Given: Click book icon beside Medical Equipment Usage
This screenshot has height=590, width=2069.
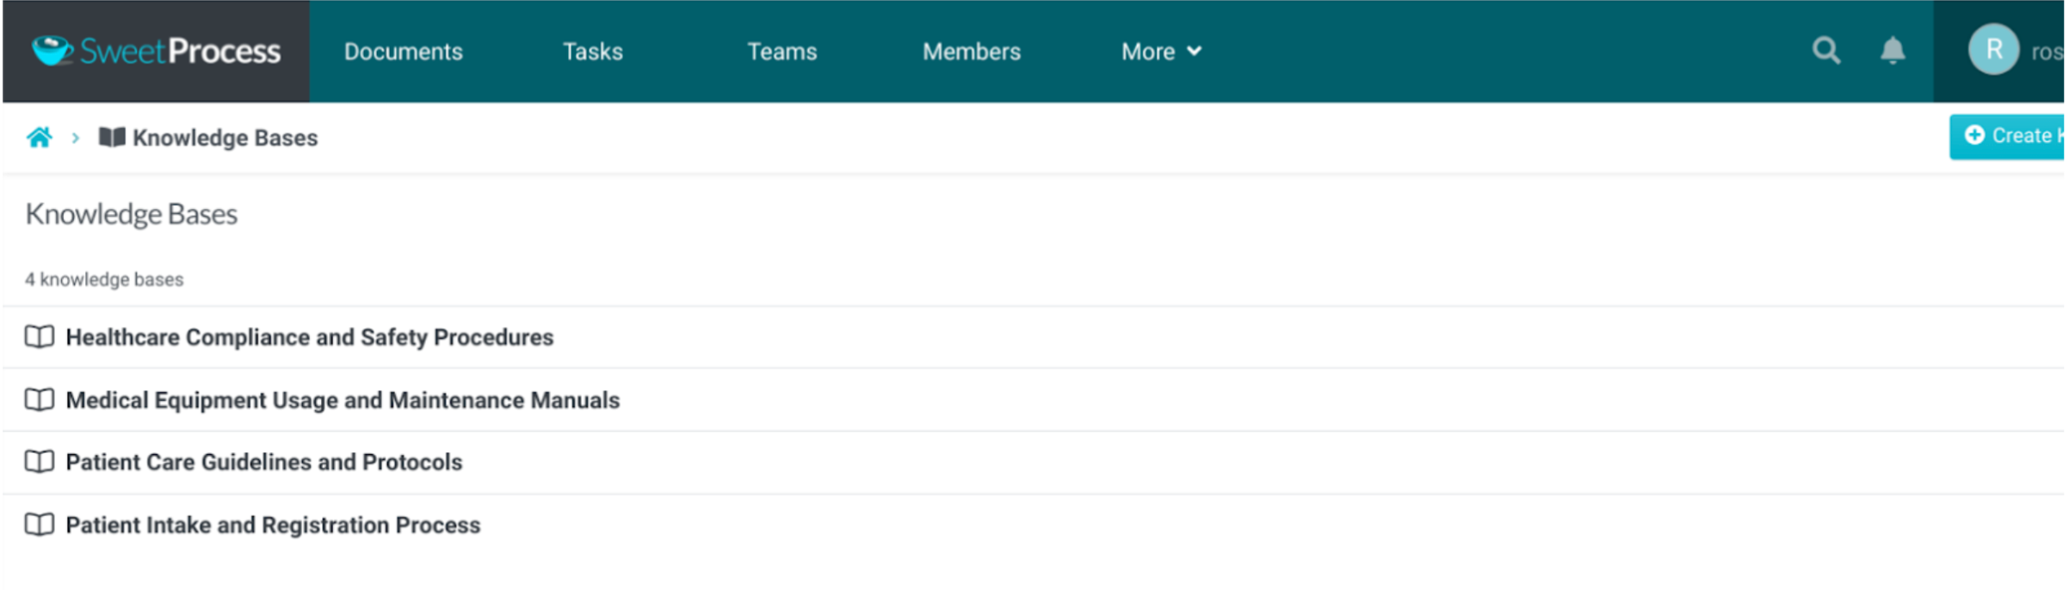Looking at the screenshot, I should coord(40,400).
